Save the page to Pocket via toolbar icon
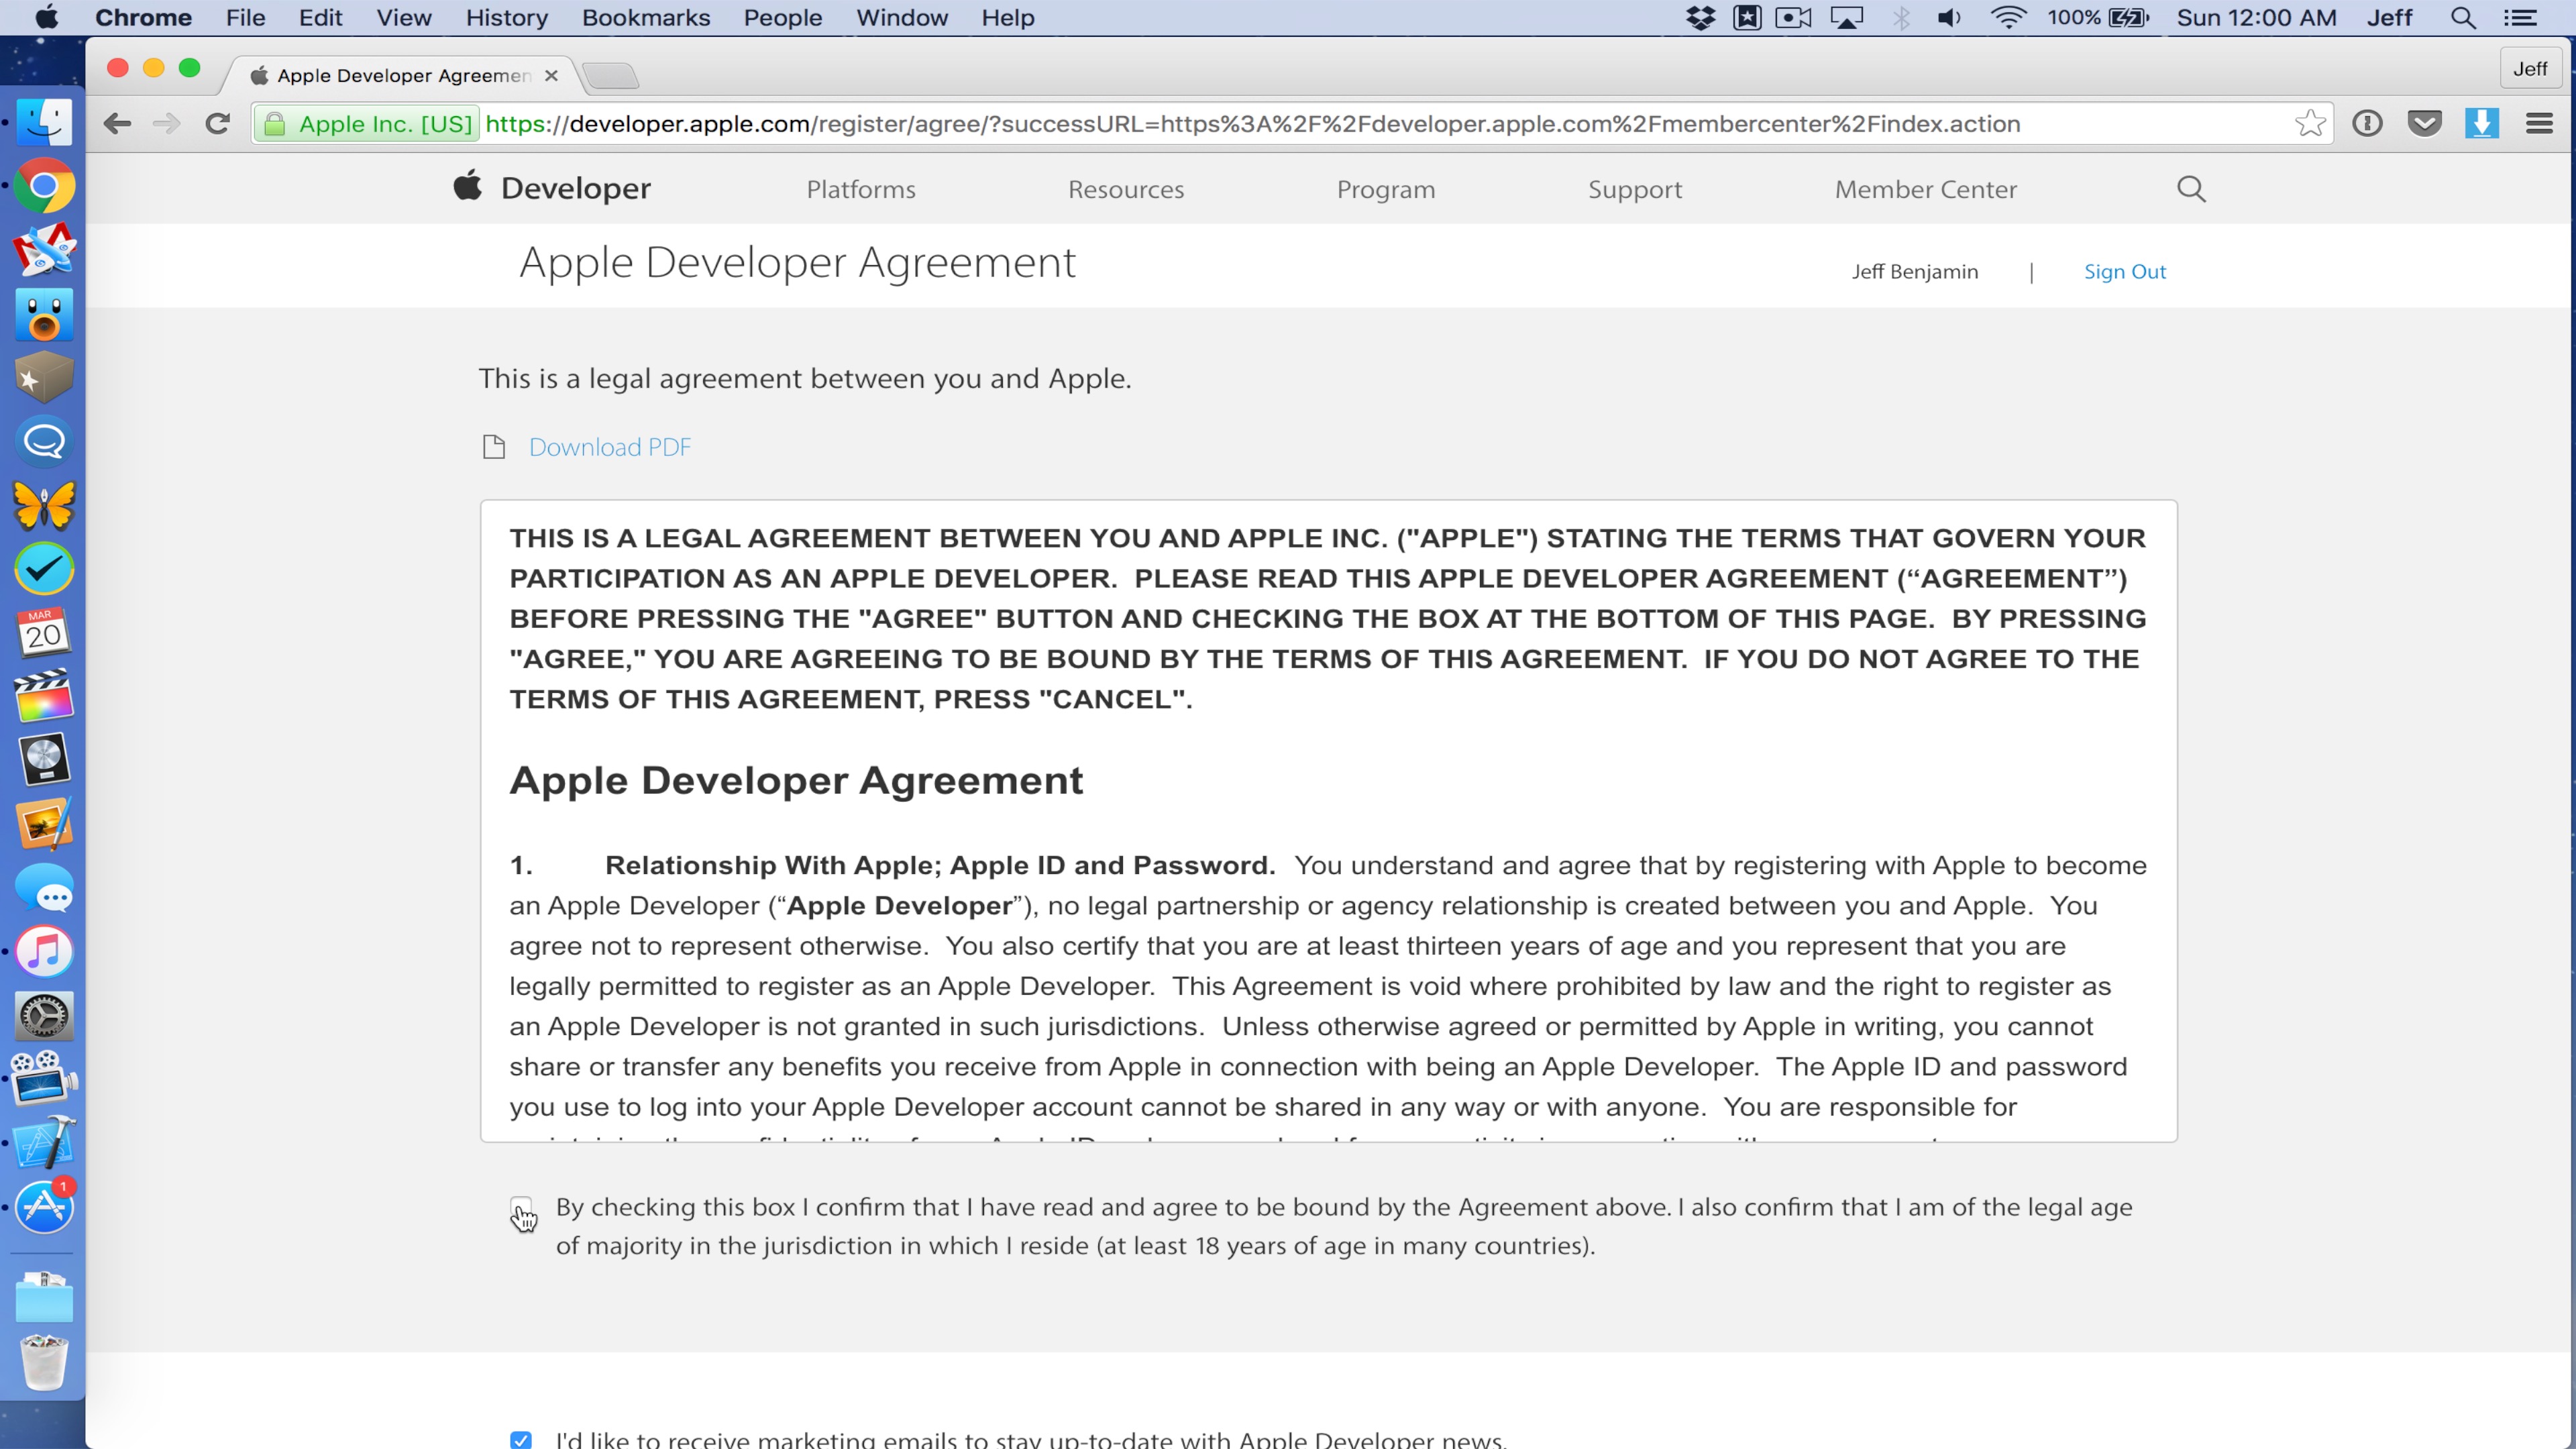The height and width of the screenshot is (1449, 2576). point(2425,123)
